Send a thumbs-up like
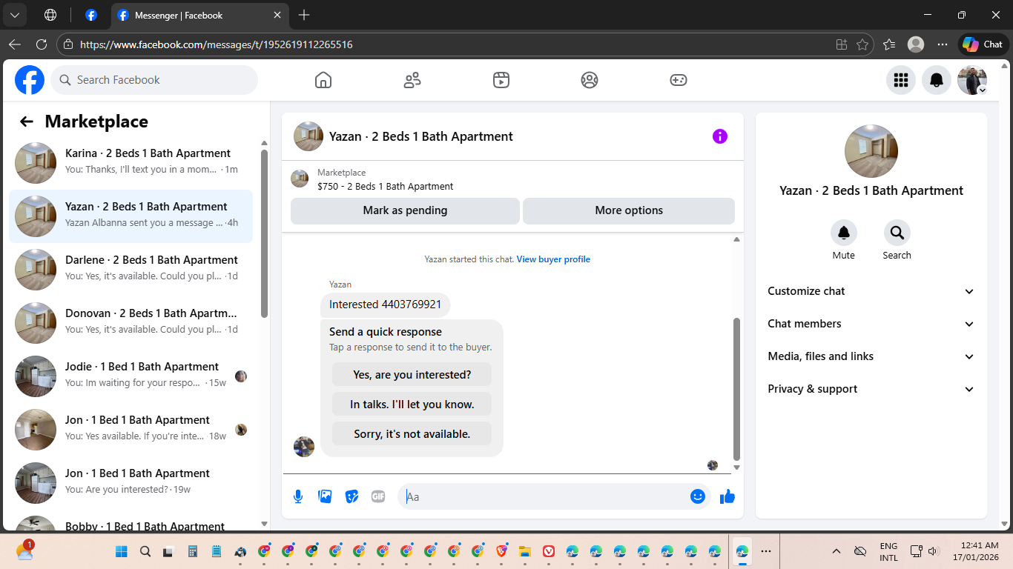The image size is (1013, 569). pyautogui.click(x=727, y=496)
